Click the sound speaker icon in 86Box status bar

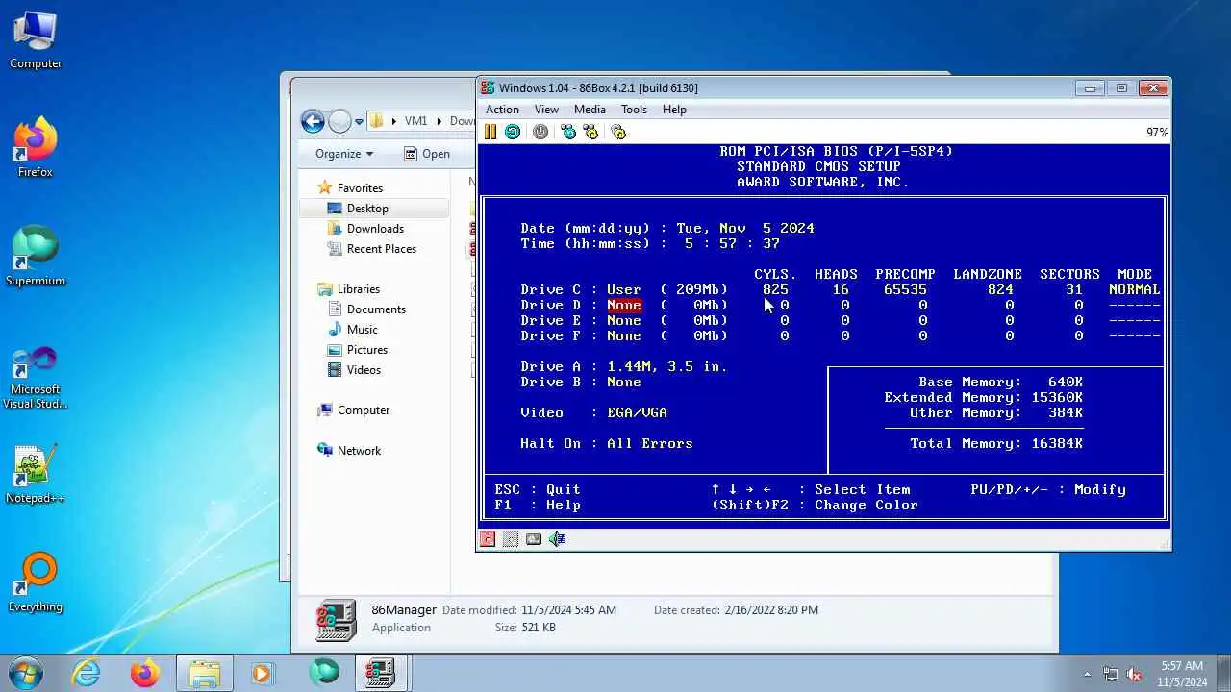[x=557, y=539]
